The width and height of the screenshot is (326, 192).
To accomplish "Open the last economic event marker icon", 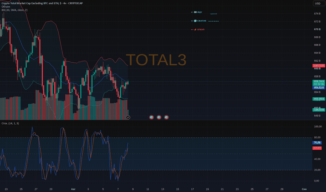I will click(166, 117).
